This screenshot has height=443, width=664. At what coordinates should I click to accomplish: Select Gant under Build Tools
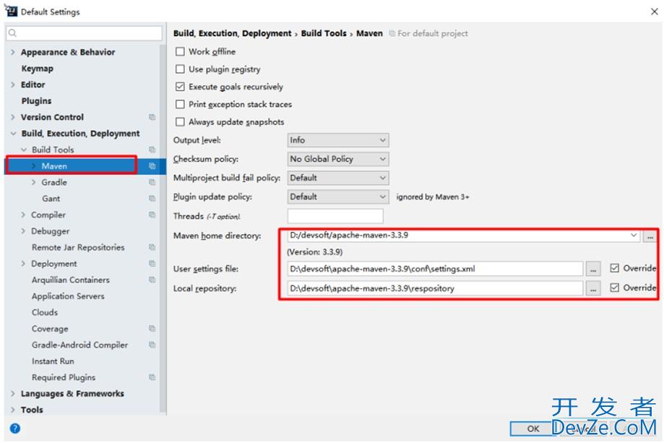(x=51, y=199)
